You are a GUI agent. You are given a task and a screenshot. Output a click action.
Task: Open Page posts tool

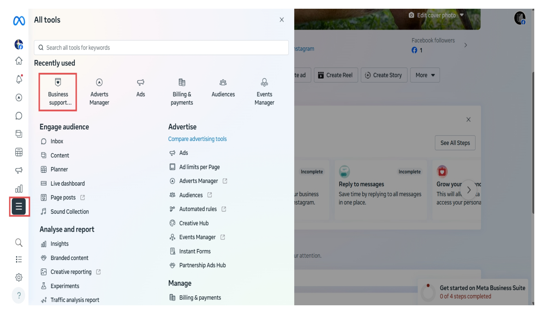tap(63, 198)
